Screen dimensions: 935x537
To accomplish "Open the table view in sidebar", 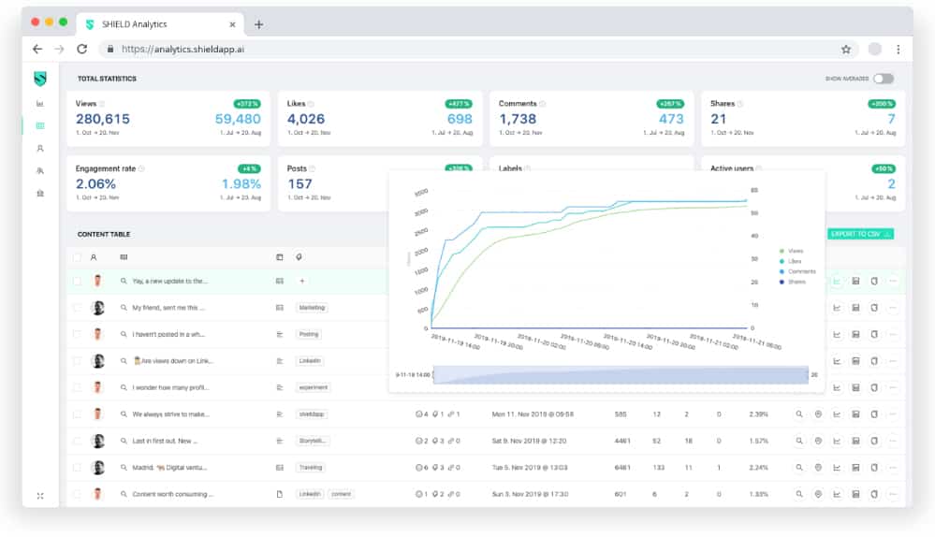I will pyautogui.click(x=40, y=125).
